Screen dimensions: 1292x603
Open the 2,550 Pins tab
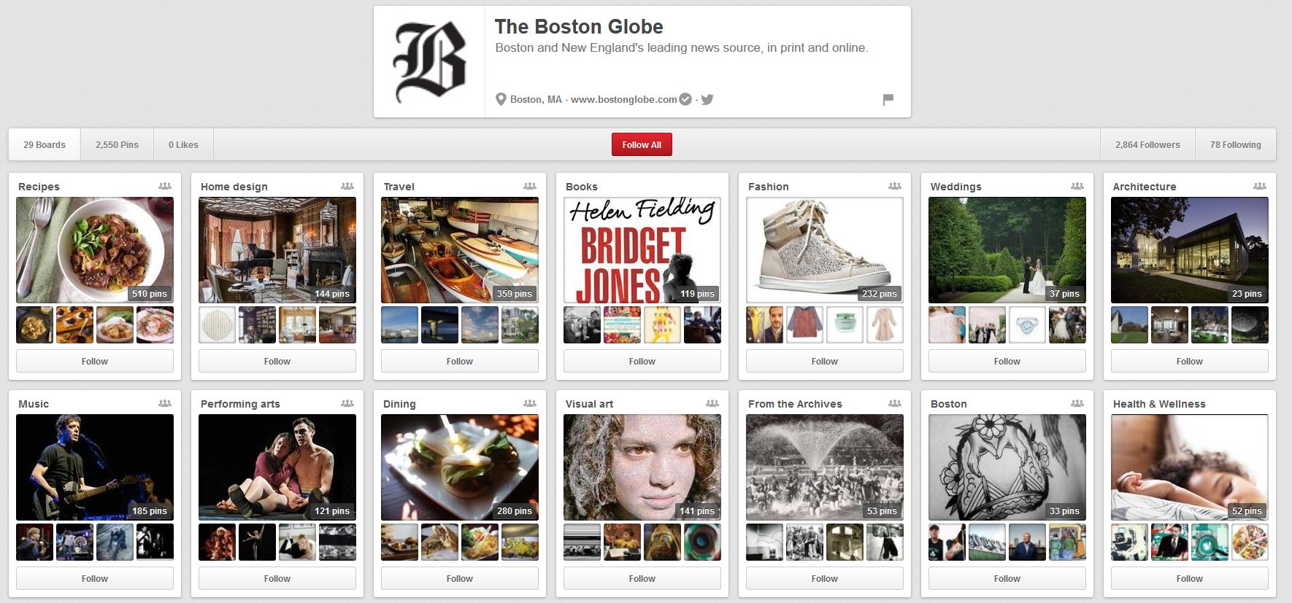click(x=117, y=144)
